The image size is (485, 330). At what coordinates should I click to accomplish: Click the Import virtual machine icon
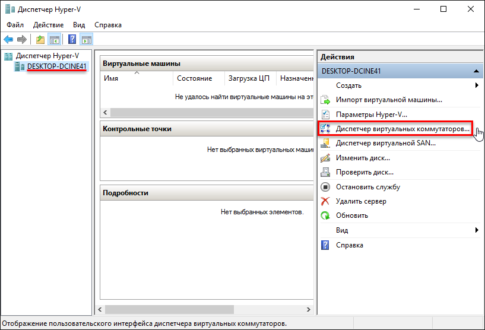click(325, 100)
